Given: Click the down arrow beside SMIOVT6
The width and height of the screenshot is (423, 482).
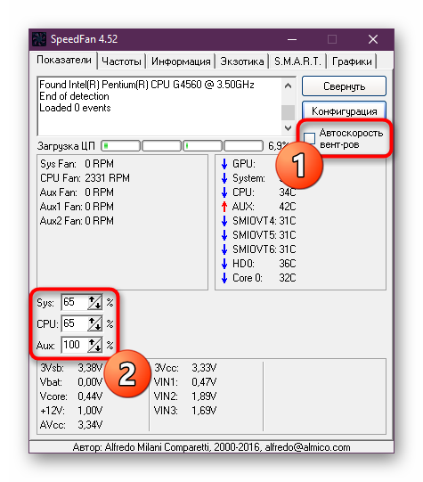Looking at the screenshot, I should click(224, 249).
